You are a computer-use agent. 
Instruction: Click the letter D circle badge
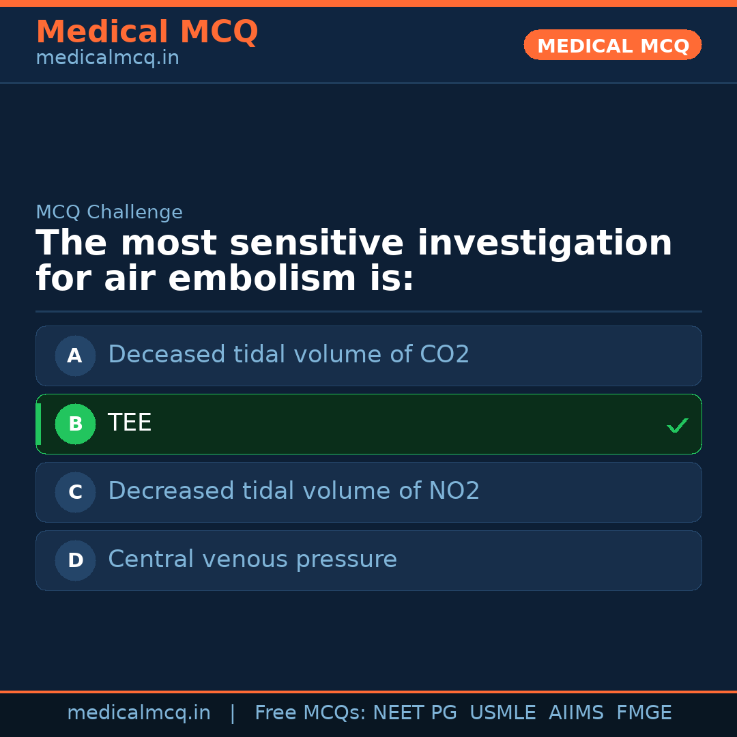click(75, 560)
